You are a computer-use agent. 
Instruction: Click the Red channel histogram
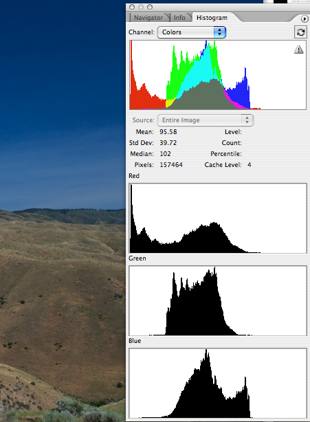(218, 219)
